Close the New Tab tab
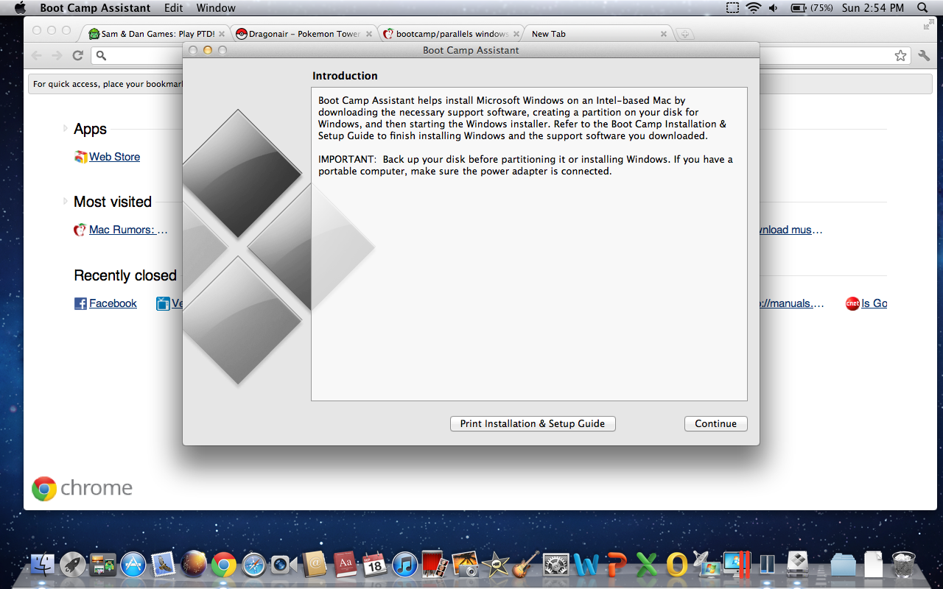 [x=664, y=34]
